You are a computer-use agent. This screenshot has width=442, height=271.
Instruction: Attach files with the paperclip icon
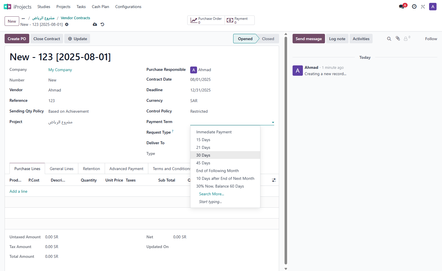[398, 38]
